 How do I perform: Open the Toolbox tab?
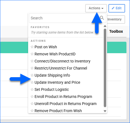[116, 31]
